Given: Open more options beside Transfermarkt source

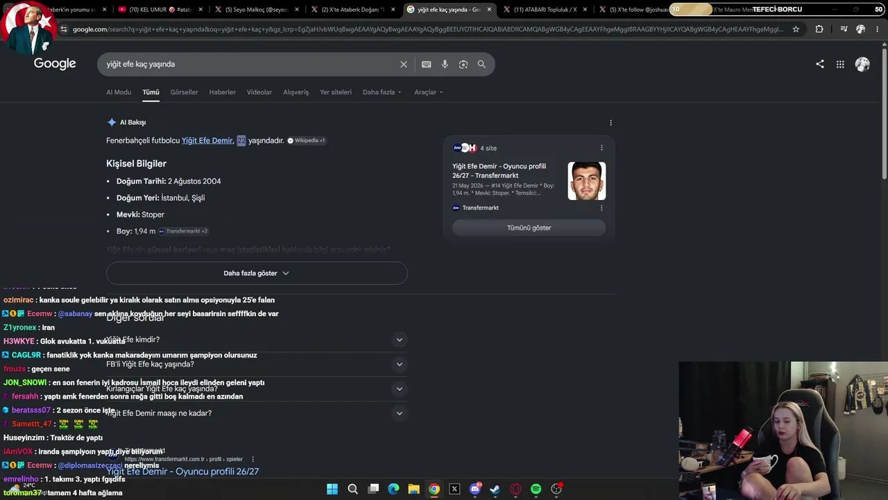Looking at the screenshot, I should 601,208.
